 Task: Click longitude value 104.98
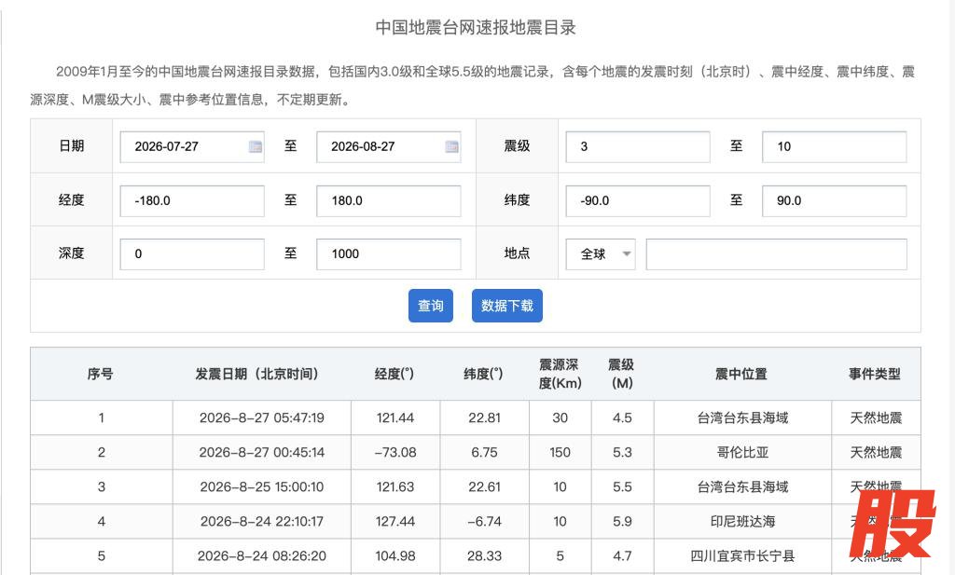point(395,556)
